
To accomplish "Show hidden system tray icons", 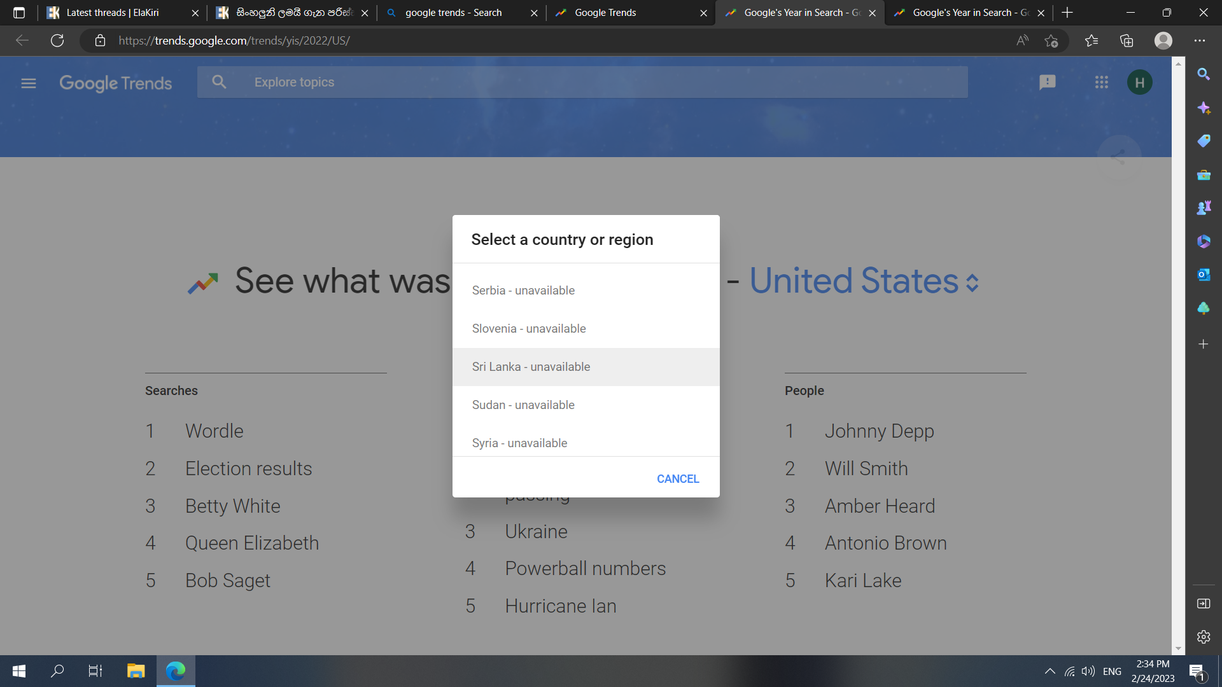I will pos(1050,672).
